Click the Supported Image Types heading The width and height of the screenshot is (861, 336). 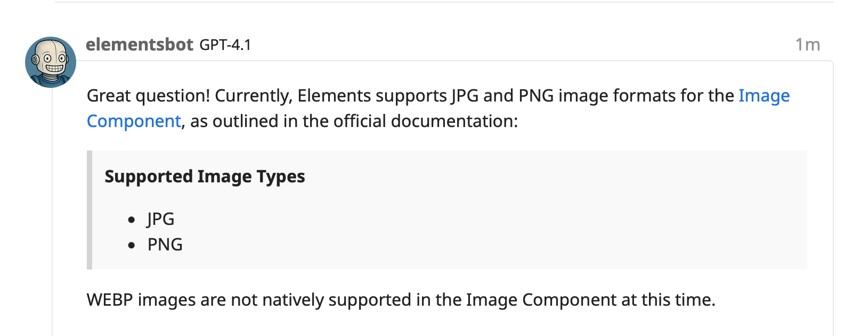coord(205,177)
